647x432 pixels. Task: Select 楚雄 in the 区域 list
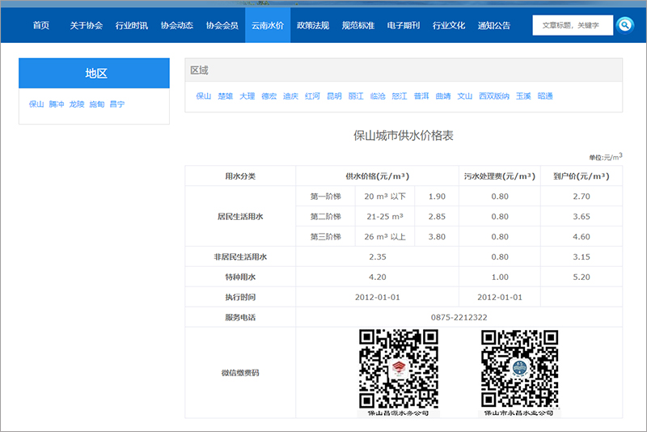point(226,96)
